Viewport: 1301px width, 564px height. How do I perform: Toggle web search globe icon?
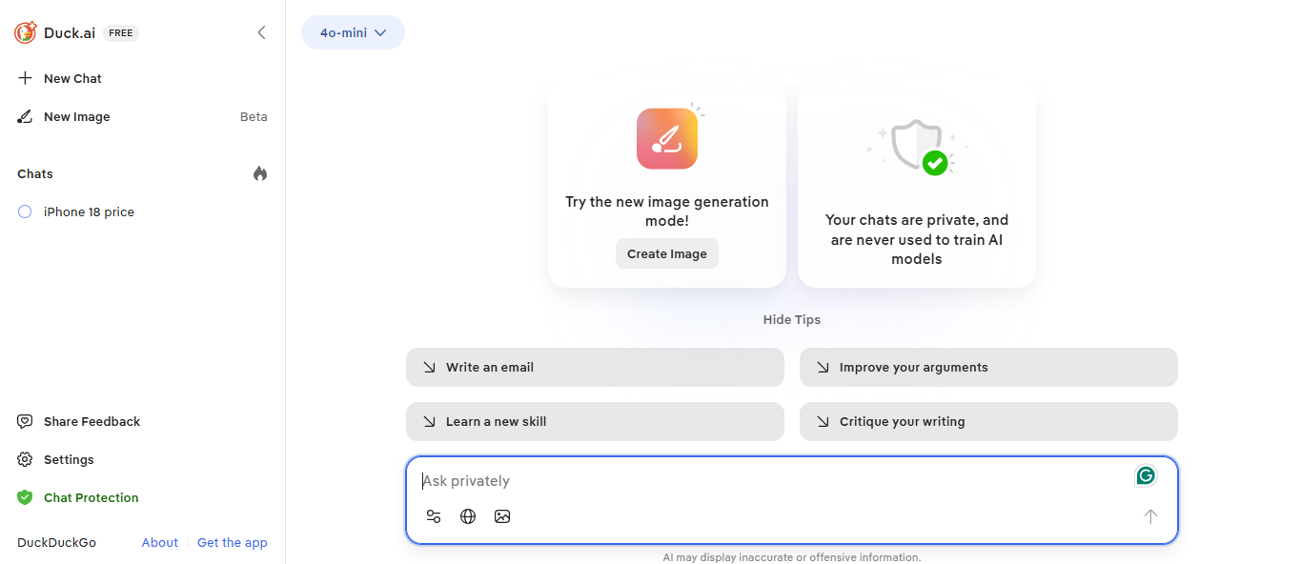tap(468, 516)
